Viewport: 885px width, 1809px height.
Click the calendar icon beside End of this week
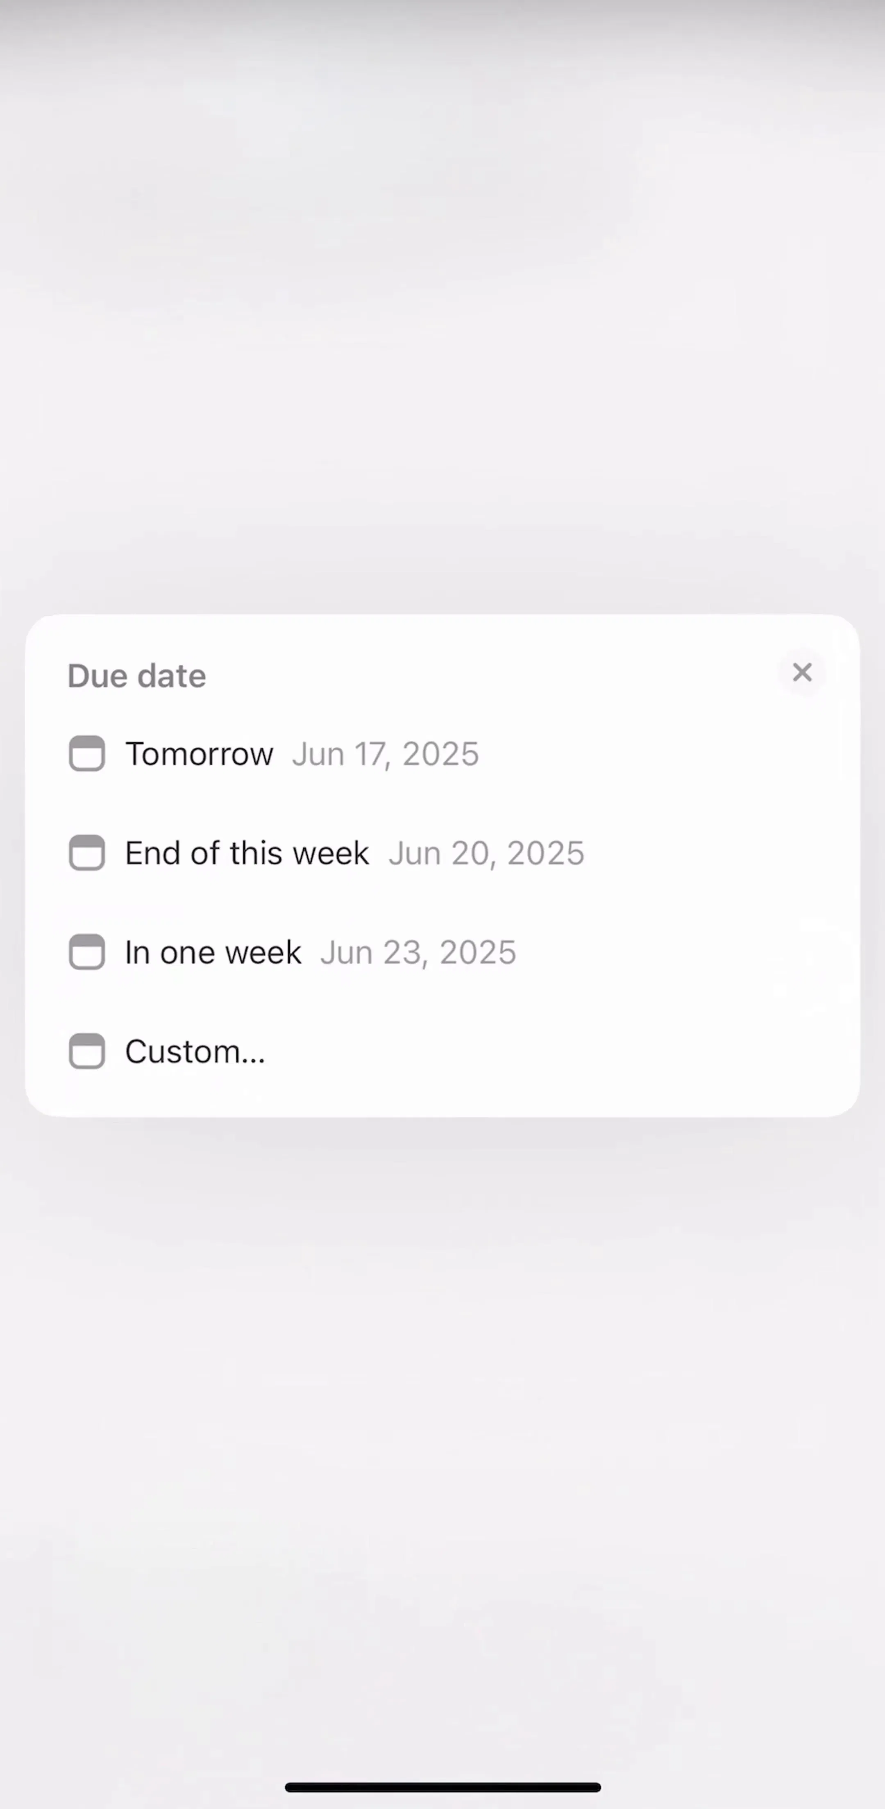87,853
